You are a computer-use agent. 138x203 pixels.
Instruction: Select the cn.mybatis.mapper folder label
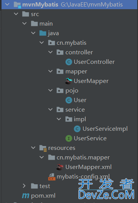83,158
